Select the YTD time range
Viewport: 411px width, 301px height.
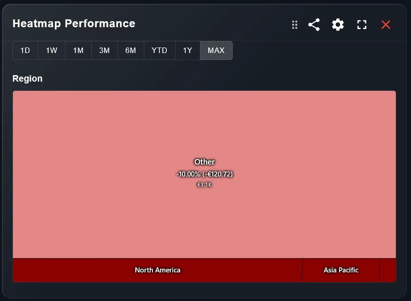pyautogui.click(x=159, y=50)
